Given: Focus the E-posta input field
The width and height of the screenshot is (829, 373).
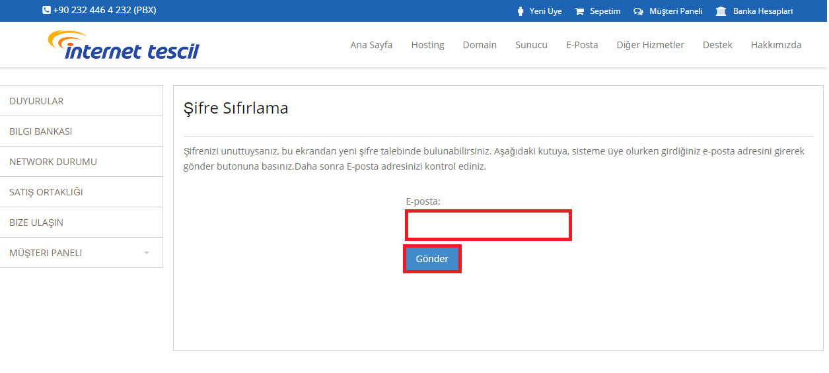Looking at the screenshot, I should click(488, 226).
